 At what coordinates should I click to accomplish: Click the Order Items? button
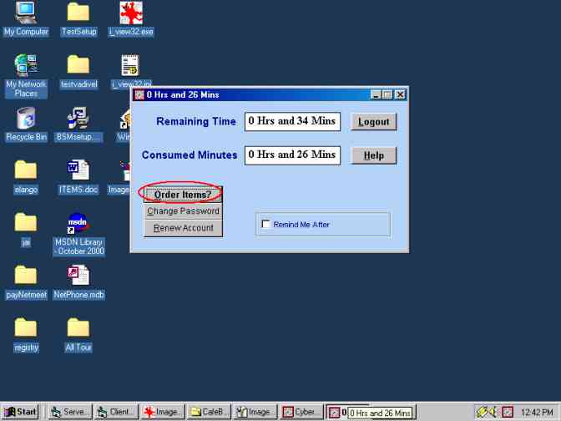(183, 195)
